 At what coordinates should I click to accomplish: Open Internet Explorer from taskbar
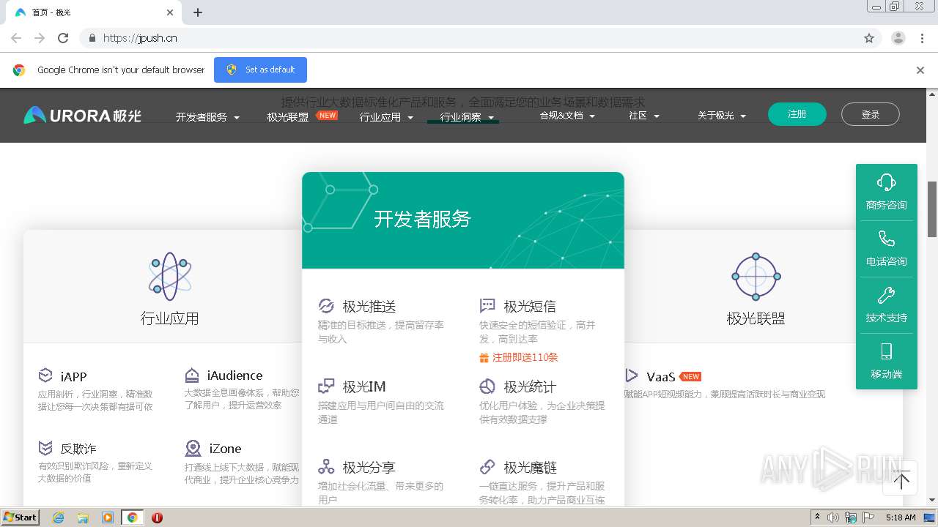tap(58, 517)
